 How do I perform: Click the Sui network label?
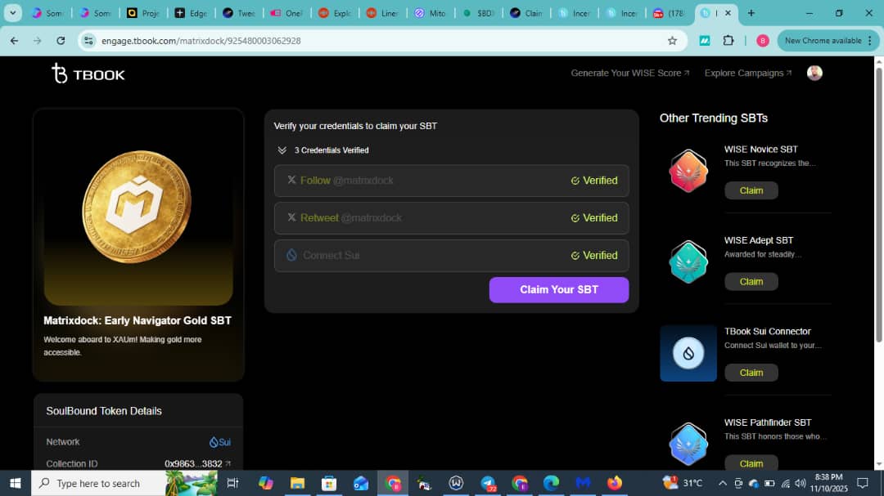pyautogui.click(x=220, y=442)
